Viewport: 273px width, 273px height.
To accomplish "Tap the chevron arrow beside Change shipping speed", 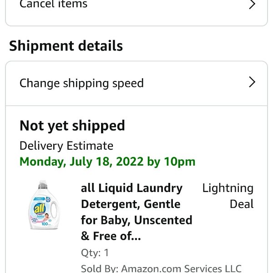I will click(x=252, y=82).
